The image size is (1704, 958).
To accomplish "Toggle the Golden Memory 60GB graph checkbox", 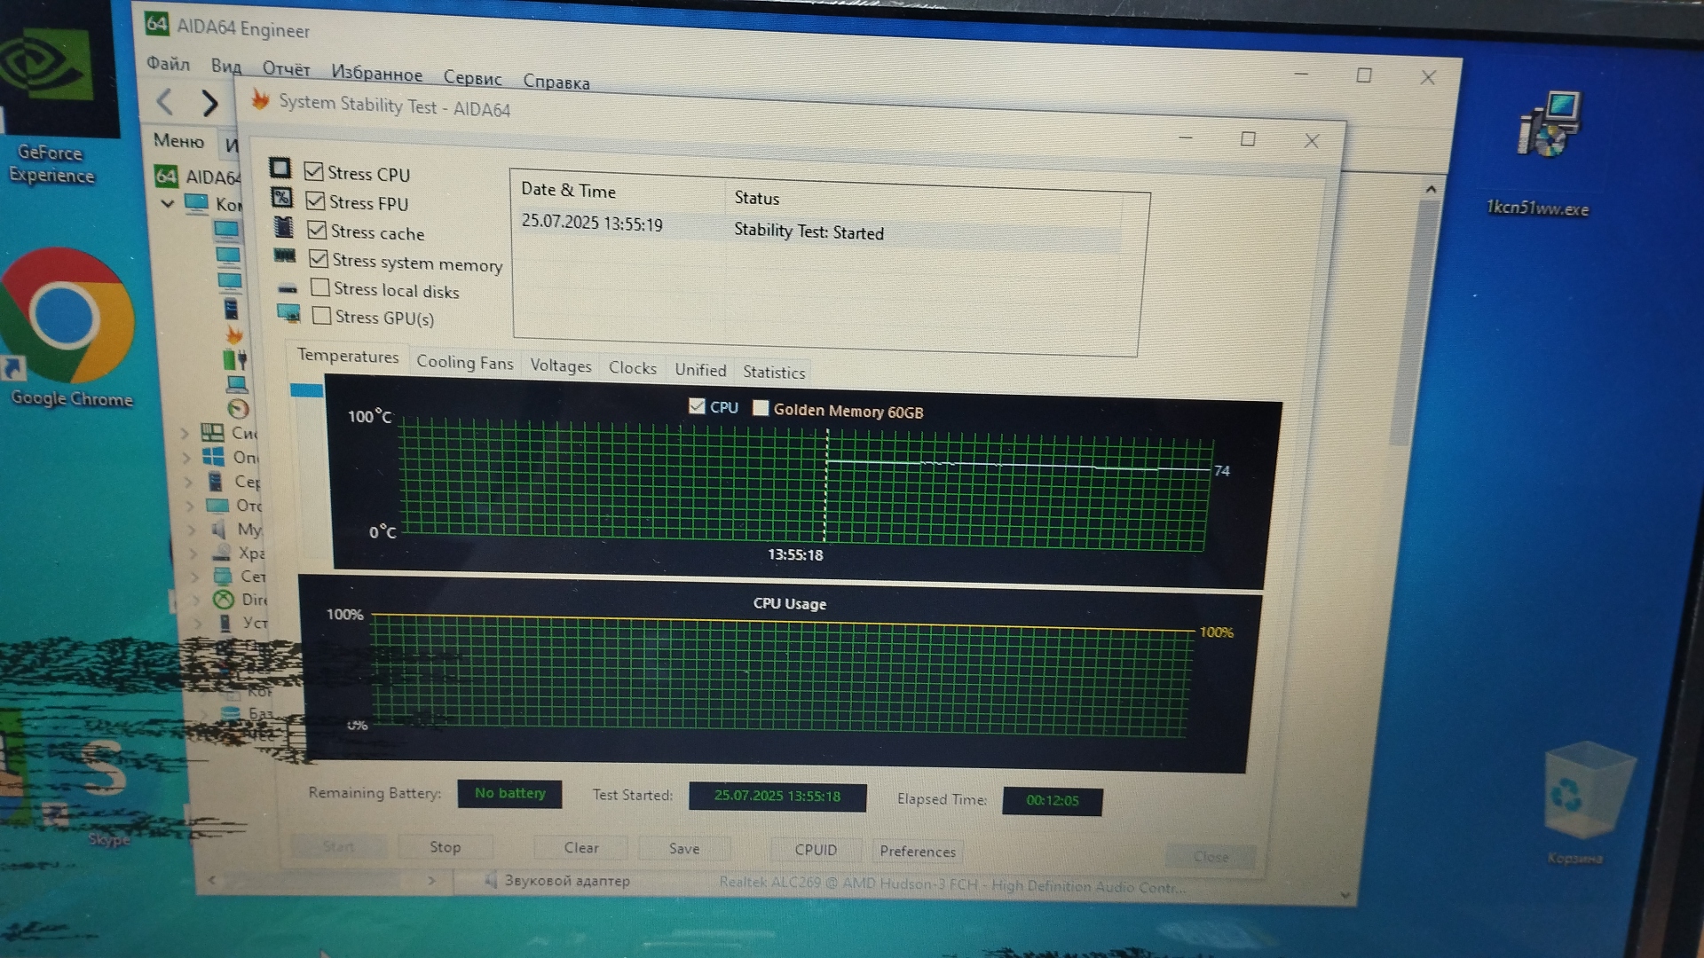I will click(x=761, y=408).
